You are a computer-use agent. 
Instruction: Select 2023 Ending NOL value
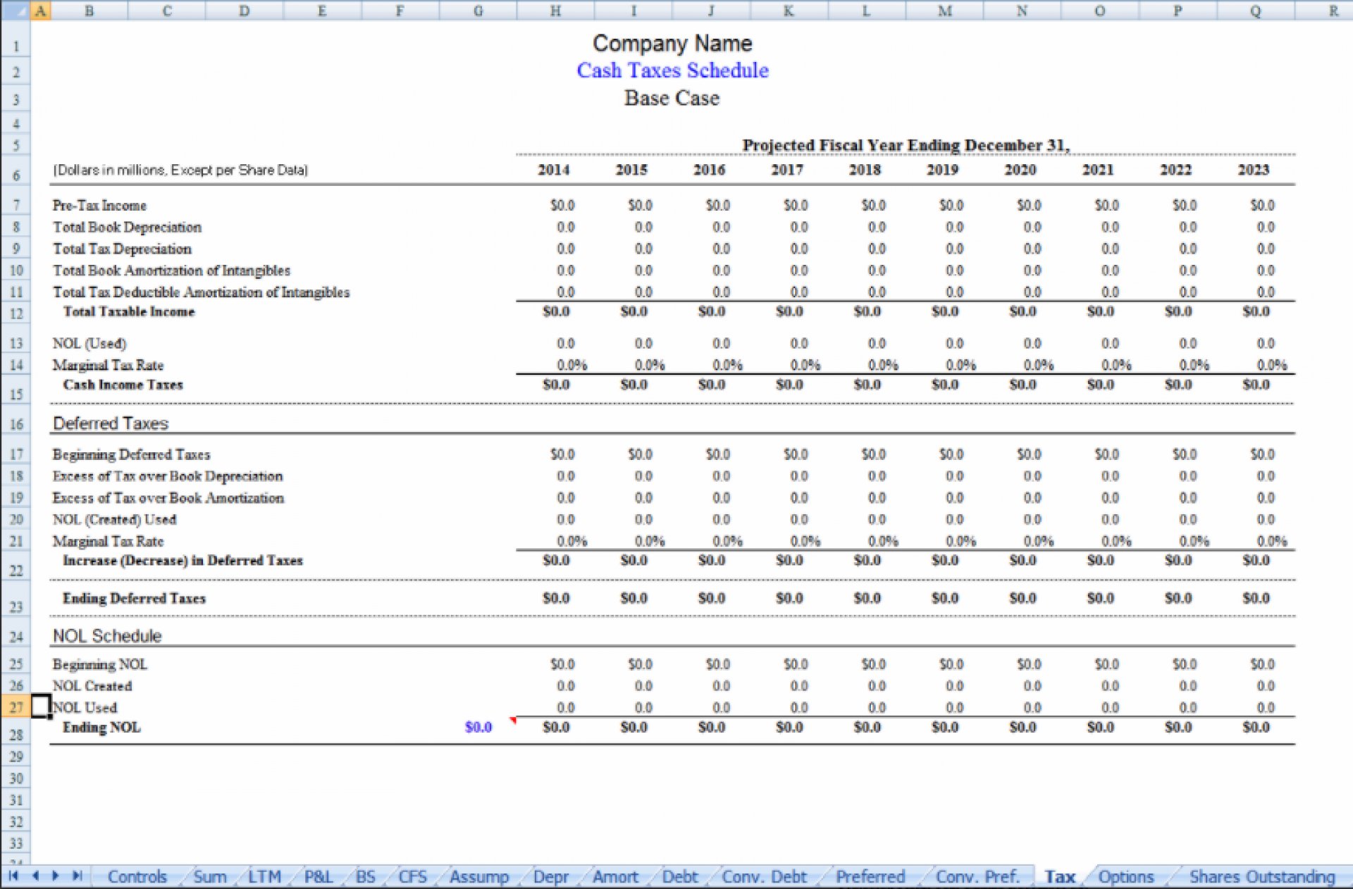[1256, 727]
